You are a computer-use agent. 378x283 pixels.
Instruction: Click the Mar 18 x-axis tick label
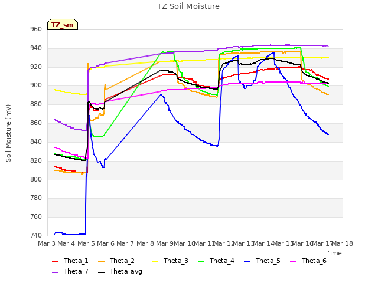point(343,243)
